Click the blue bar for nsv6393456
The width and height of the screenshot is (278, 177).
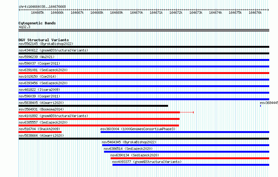[144, 86]
